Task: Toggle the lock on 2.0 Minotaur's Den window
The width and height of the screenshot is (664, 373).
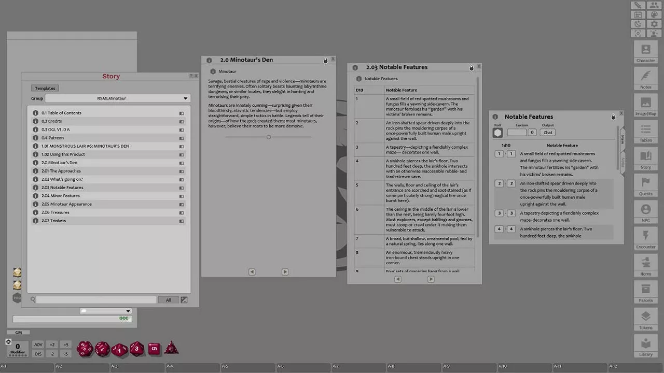Action: [x=326, y=61]
